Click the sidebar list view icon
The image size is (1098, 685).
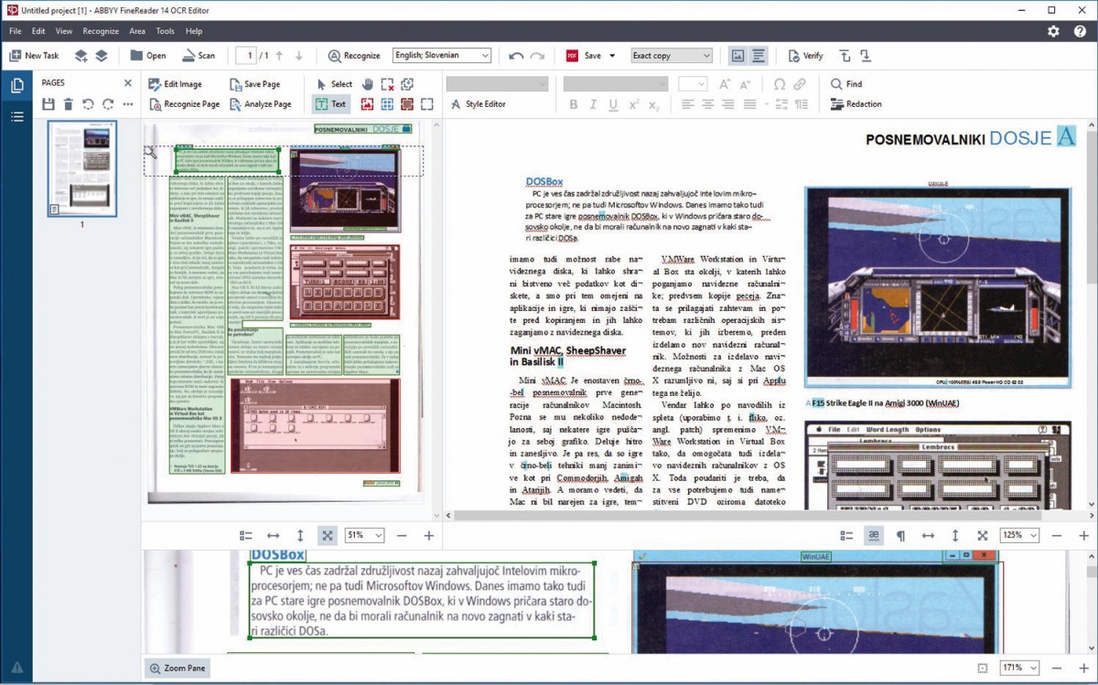coord(16,116)
